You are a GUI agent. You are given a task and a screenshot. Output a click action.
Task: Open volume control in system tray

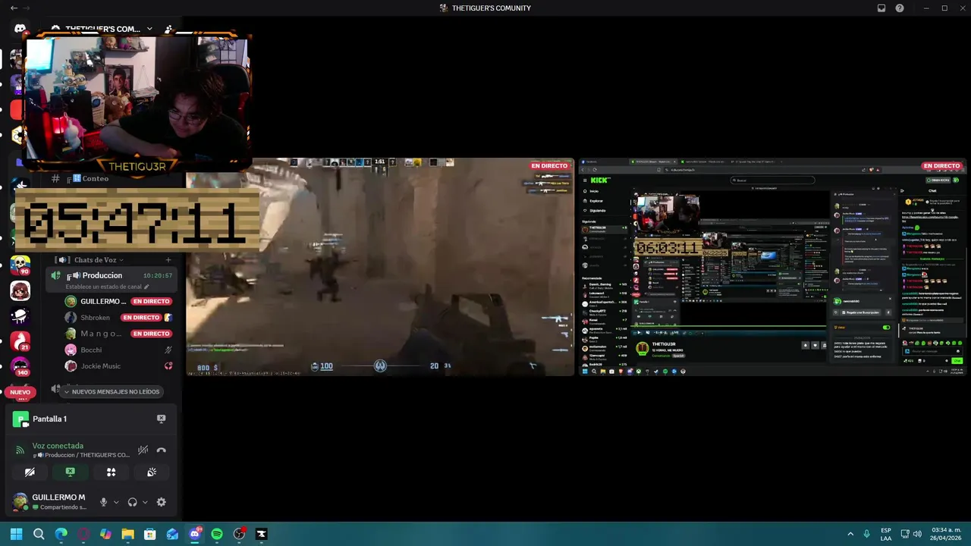tap(917, 534)
